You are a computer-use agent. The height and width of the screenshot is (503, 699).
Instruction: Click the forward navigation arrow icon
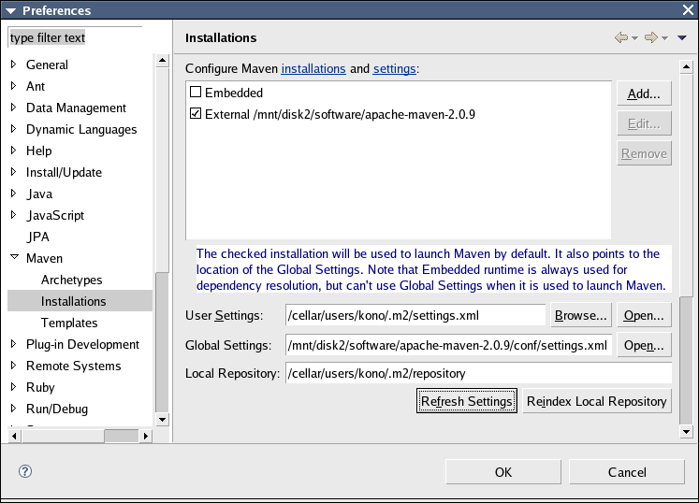coord(651,38)
